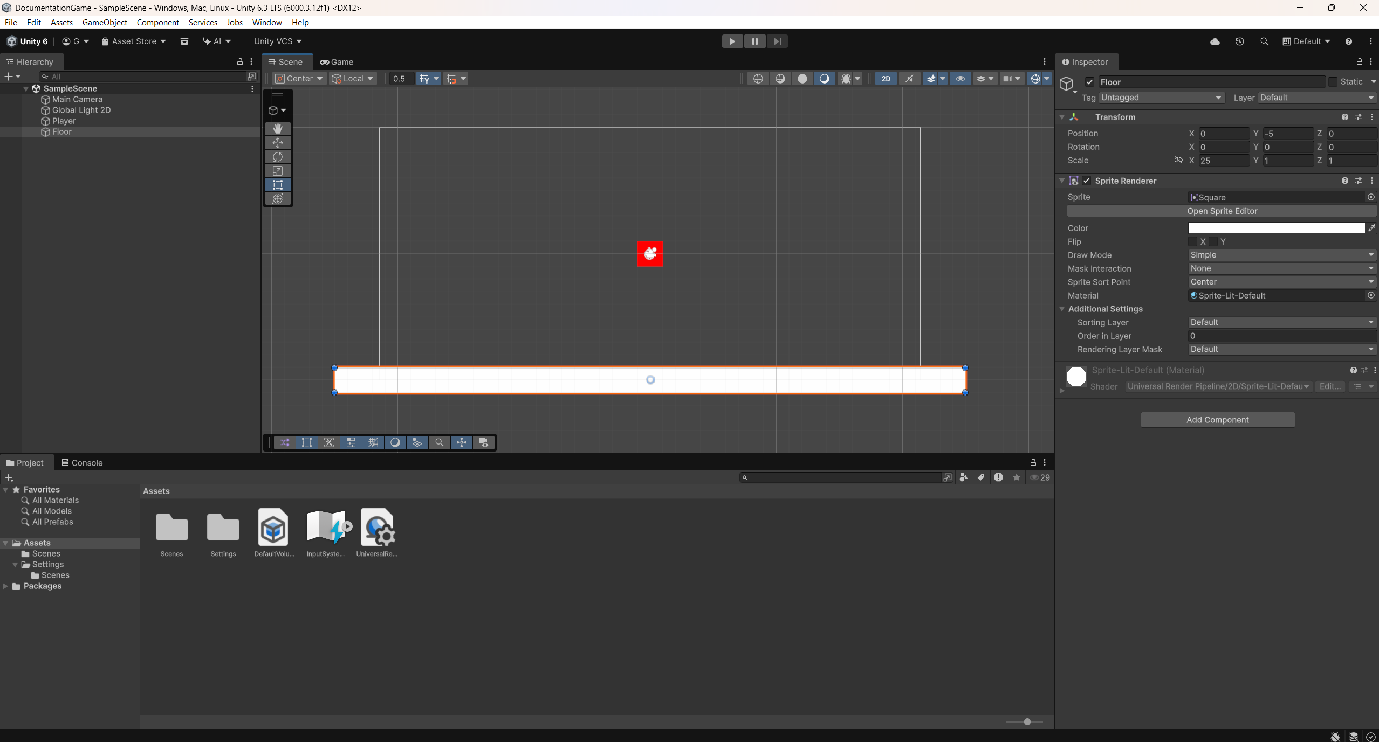Check the Flip X checkbox in Sprite Renderer
This screenshot has height=742, width=1379.
coord(1193,241)
